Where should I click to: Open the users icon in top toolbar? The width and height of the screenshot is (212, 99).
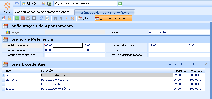click(x=43, y=4)
